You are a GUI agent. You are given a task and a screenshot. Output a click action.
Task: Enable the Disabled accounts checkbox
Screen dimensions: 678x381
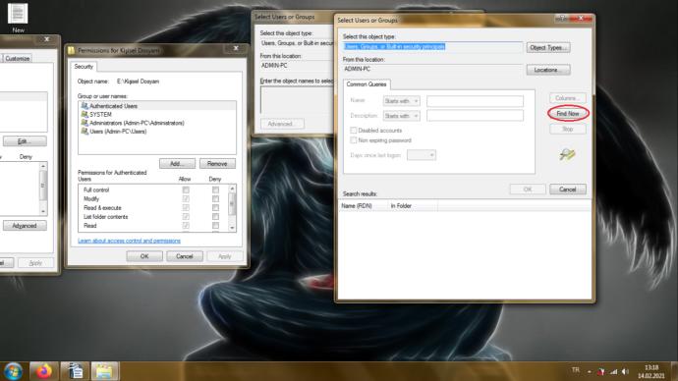[x=354, y=130]
